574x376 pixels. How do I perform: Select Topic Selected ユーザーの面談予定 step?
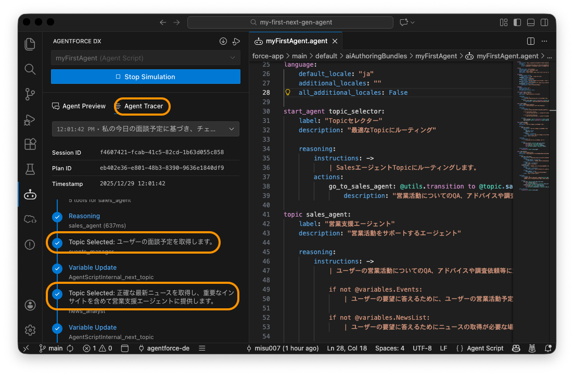142,242
